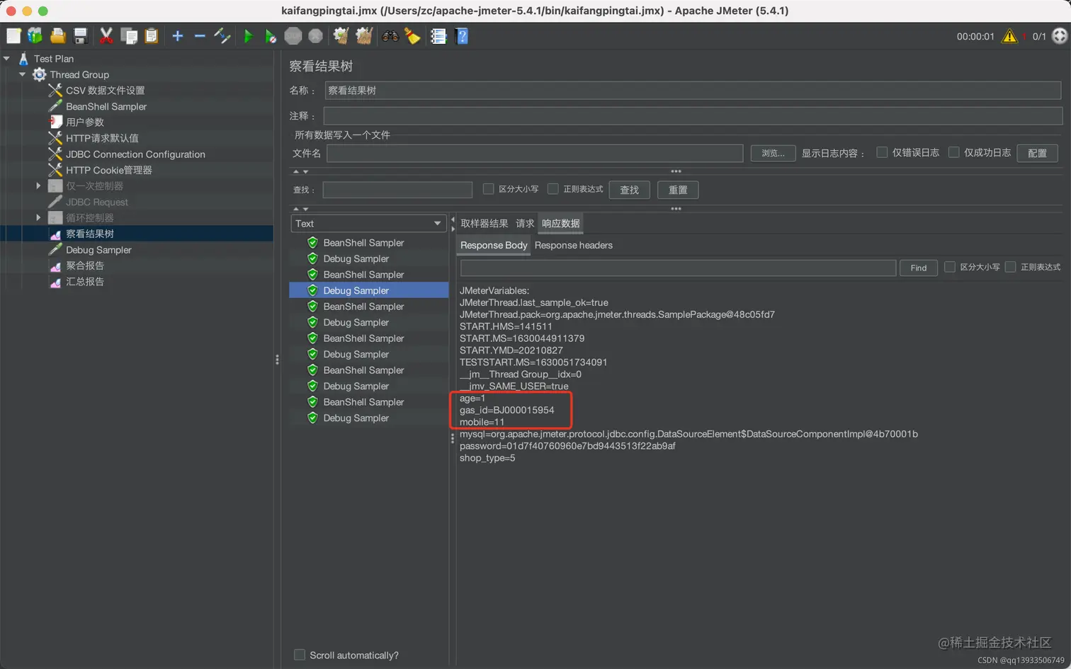Expand the 循环控制器 node
Viewport: 1071px width, 669px height.
[38, 217]
